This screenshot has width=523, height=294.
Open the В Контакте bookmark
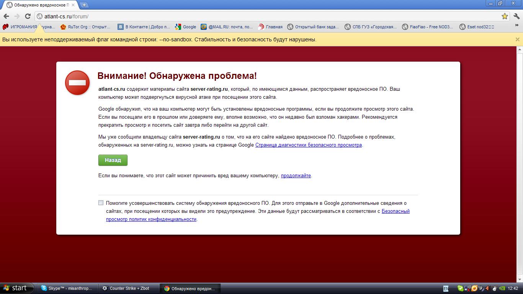pos(144,27)
